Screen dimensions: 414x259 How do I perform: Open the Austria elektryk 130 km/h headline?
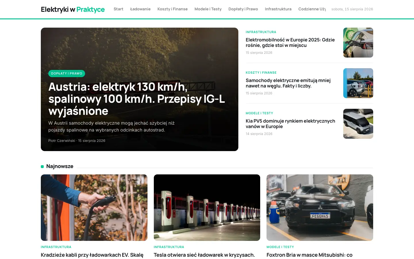tap(137, 99)
